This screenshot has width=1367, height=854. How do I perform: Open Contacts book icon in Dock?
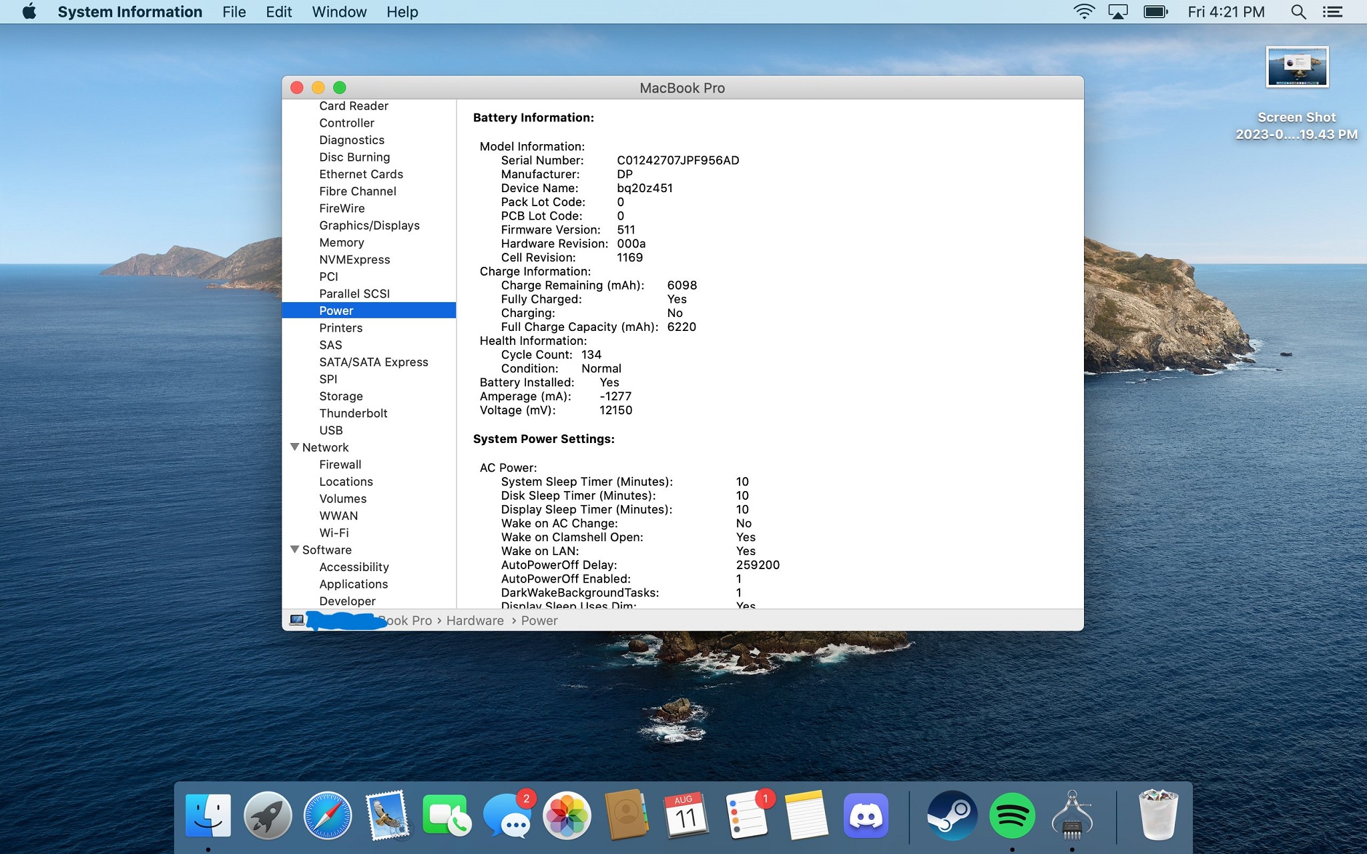pos(626,815)
